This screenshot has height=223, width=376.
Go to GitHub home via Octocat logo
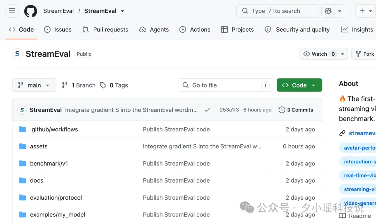pyautogui.click(x=31, y=11)
